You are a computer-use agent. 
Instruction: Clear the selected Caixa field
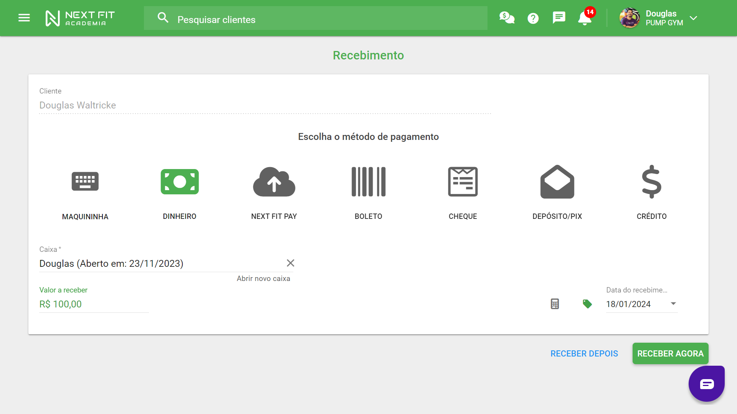pos(290,263)
